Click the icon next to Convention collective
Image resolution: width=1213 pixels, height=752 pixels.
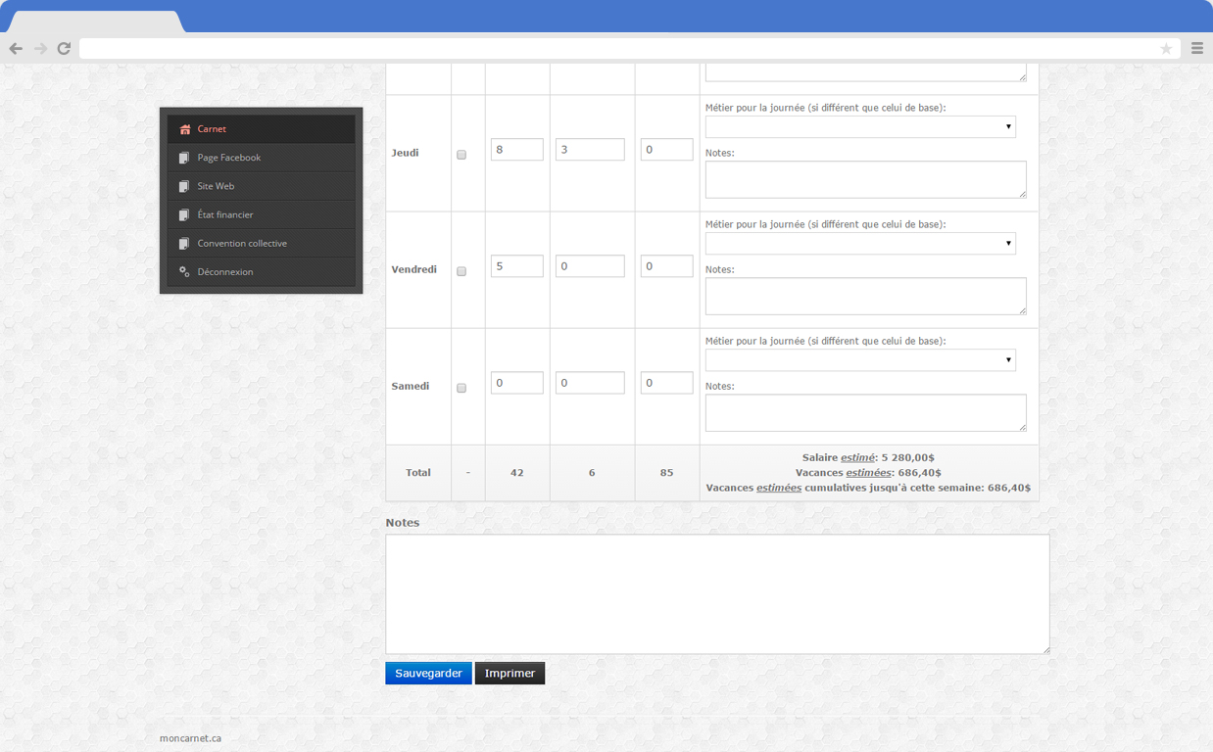coord(184,243)
